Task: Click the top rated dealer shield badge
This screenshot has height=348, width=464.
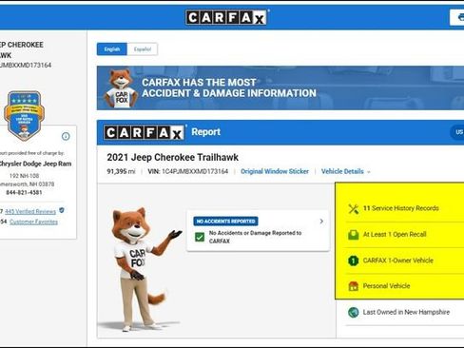Action: tap(24, 116)
